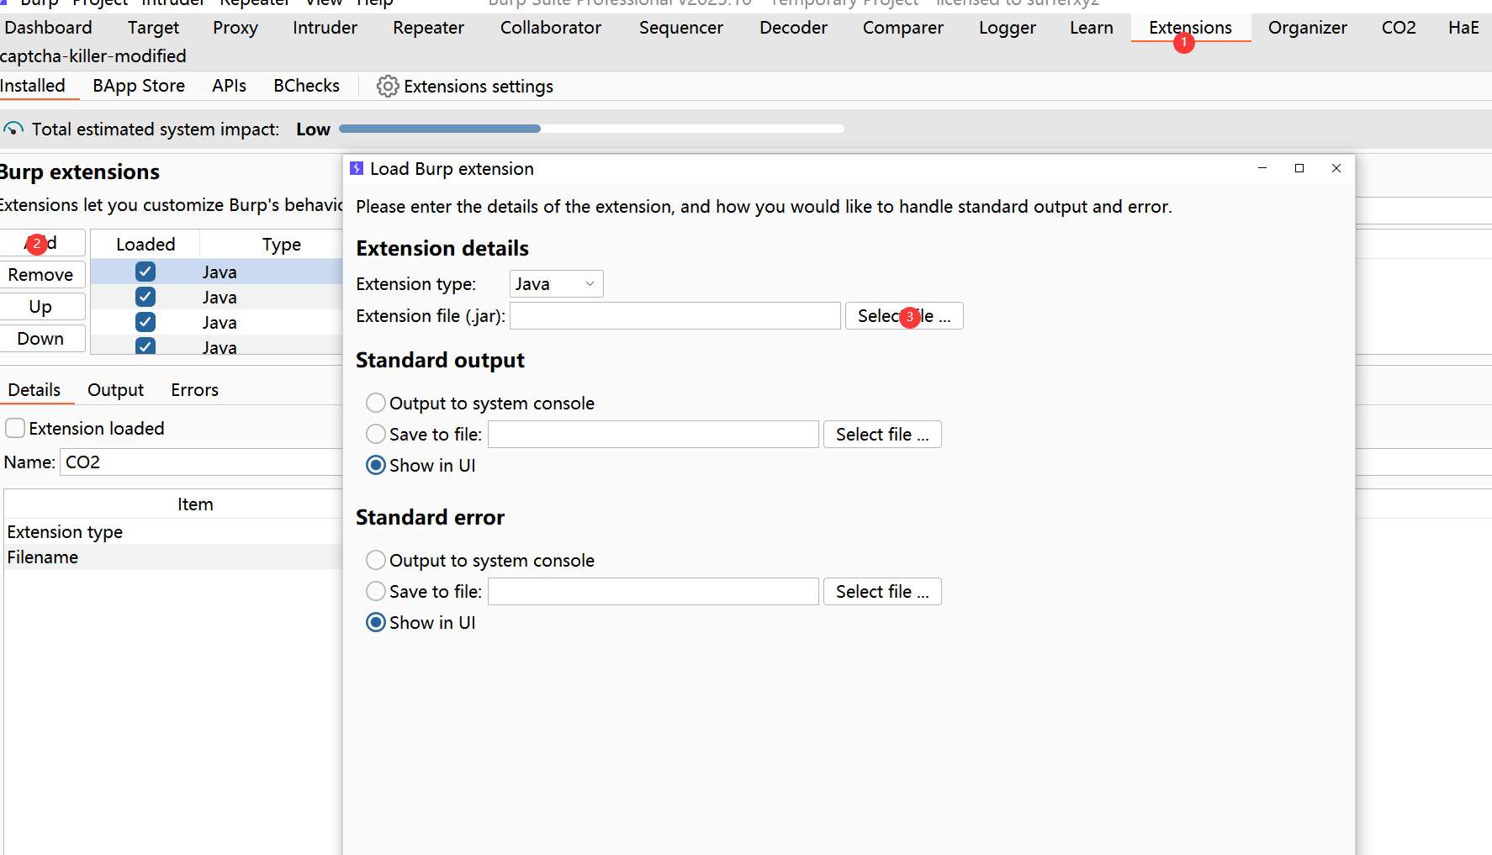Move extension Up in the list
This screenshot has width=1492, height=855.
click(40, 307)
